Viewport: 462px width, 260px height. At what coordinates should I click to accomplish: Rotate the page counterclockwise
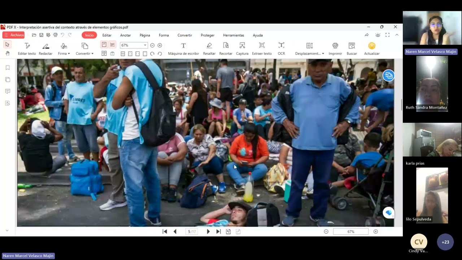click(x=160, y=53)
